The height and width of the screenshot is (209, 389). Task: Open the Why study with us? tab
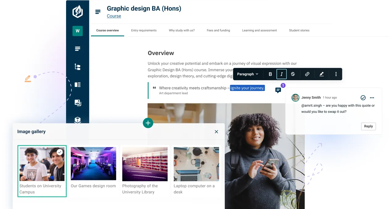pos(182,30)
